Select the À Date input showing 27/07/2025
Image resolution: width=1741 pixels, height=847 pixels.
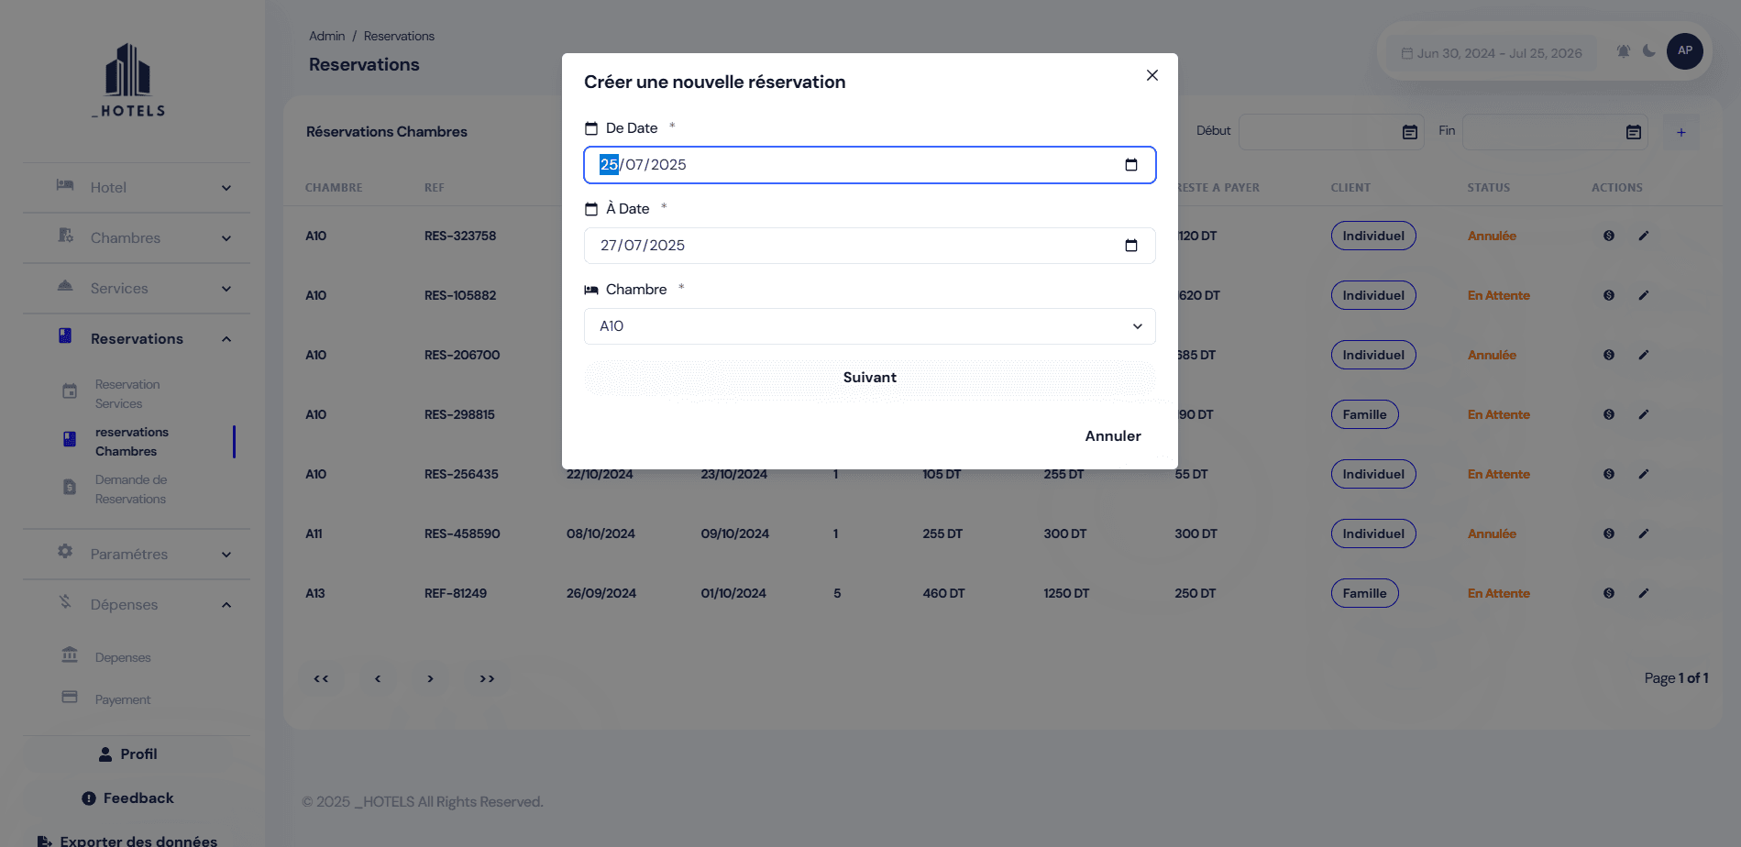pos(869,245)
